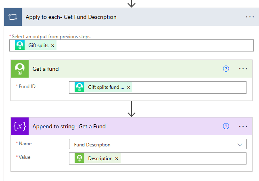Select the Fund Description name combo box
The image size is (259, 181).
point(153,144)
